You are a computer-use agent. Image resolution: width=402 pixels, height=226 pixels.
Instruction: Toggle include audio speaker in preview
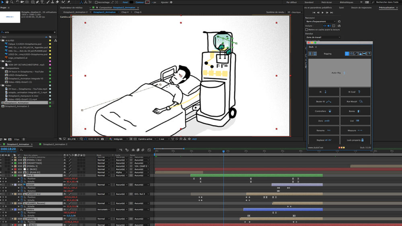click(x=329, y=26)
